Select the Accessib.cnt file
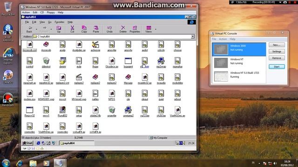 pyautogui.click(x=30, y=46)
